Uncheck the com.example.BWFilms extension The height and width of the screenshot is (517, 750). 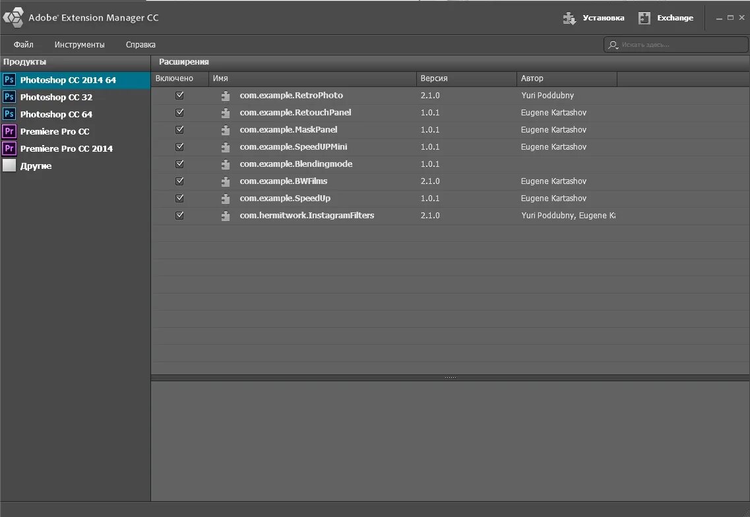(x=180, y=181)
